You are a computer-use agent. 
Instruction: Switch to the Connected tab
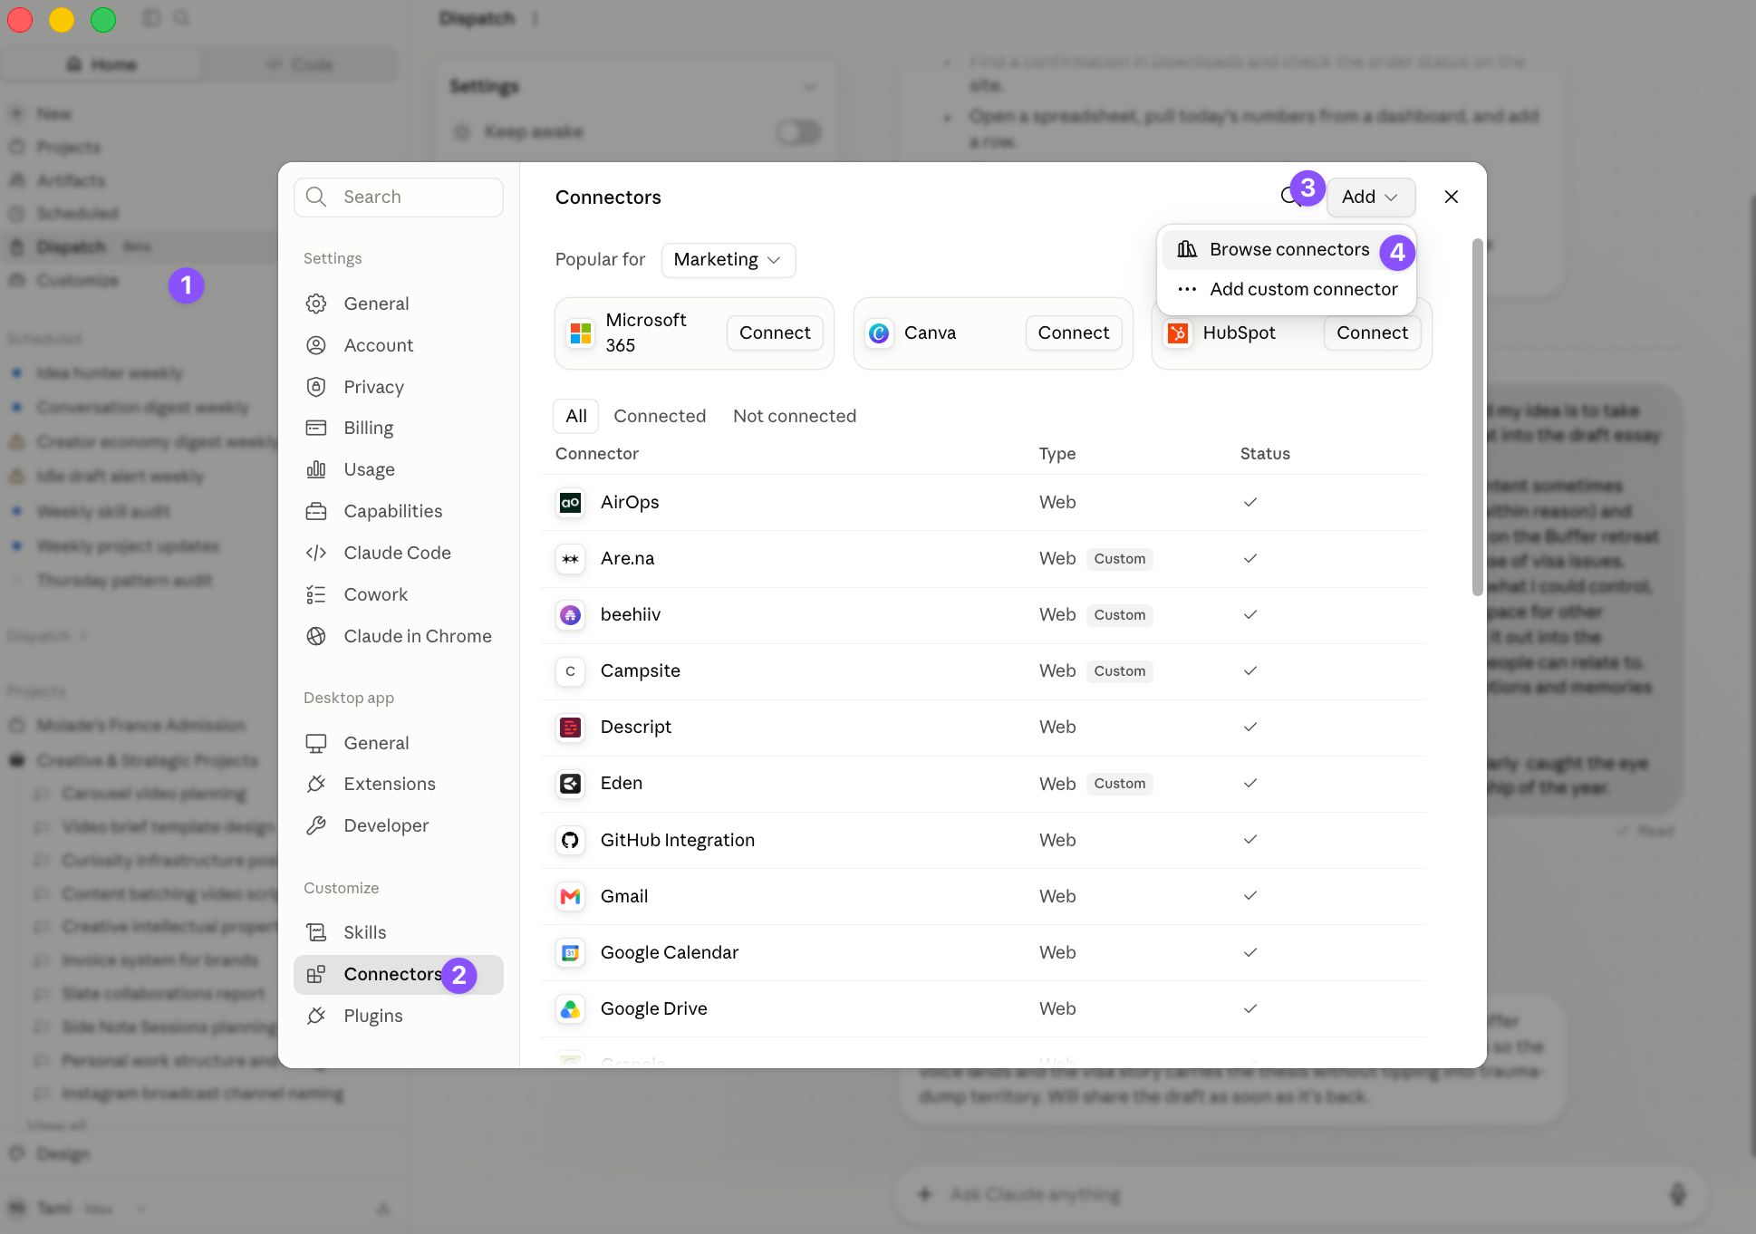pyautogui.click(x=660, y=416)
